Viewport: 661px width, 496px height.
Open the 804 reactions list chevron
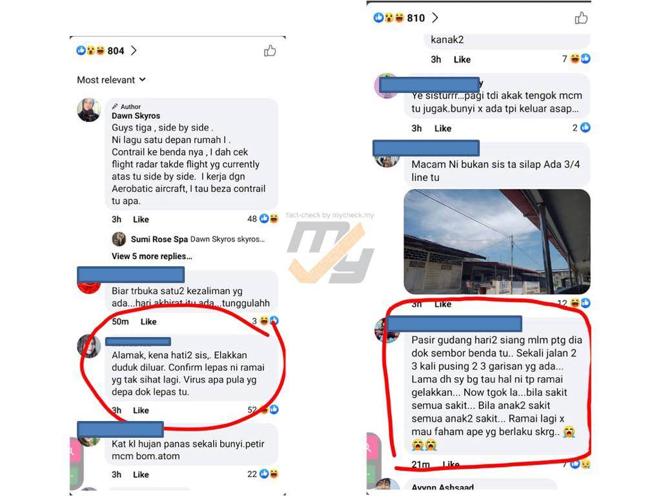point(134,50)
